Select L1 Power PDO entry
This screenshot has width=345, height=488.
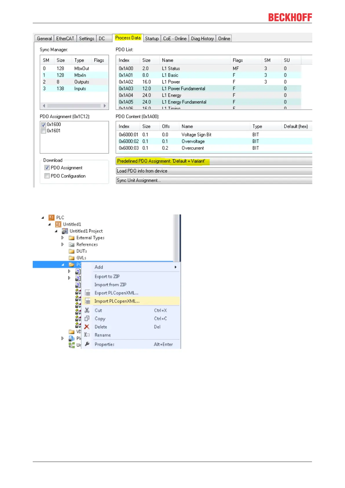coord(209,82)
